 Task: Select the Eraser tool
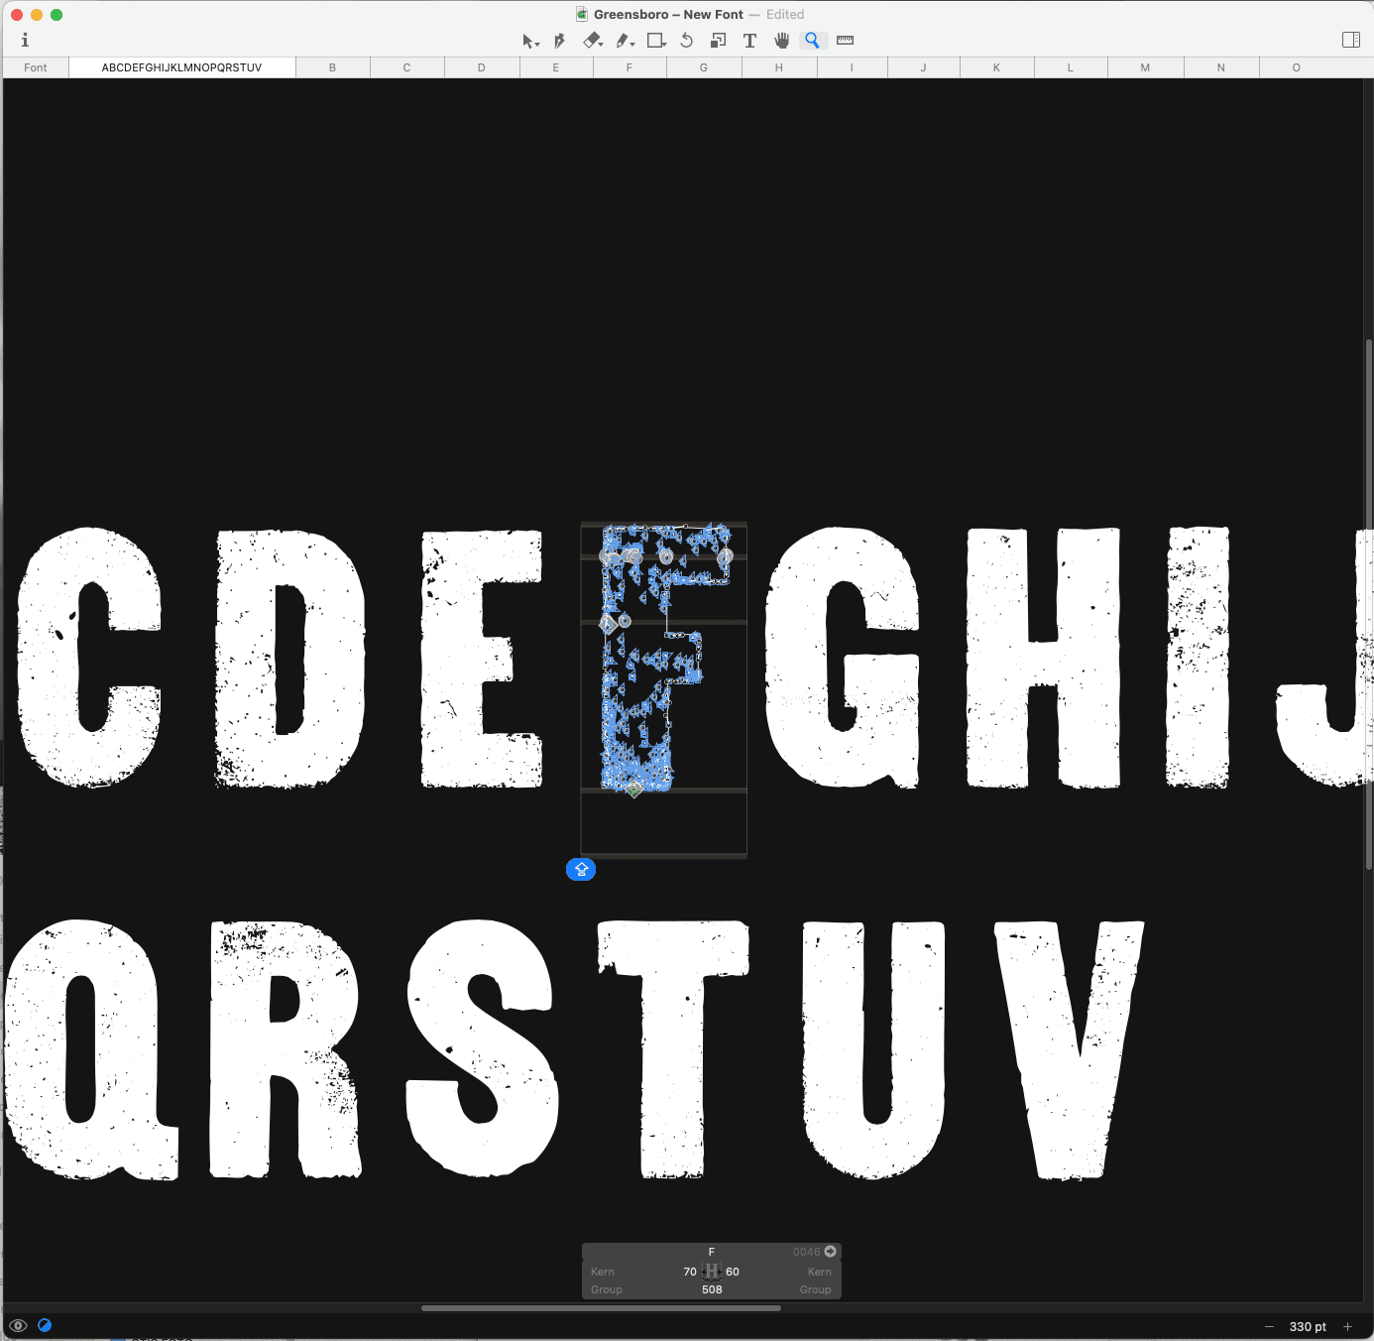pyautogui.click(x=592, y=41)
